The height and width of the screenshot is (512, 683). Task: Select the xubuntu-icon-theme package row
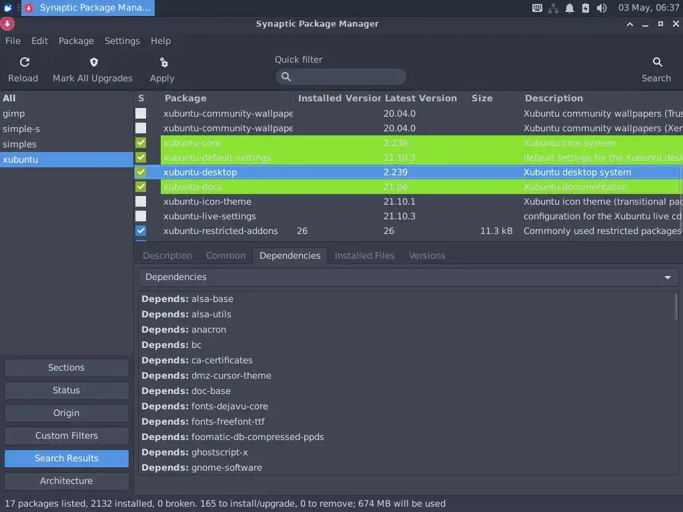click(409, 201)
